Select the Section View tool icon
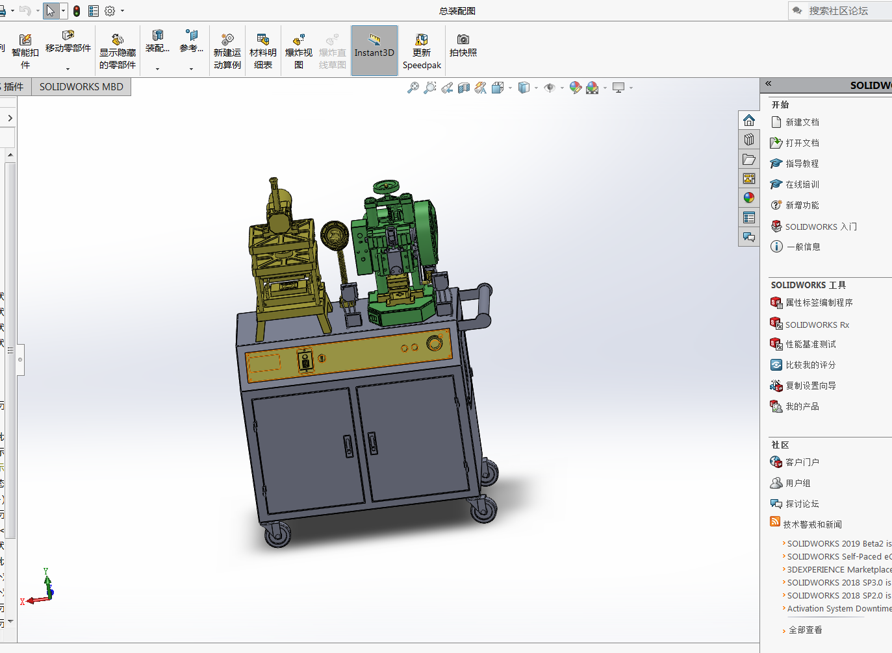Viewport: 892px width, 653px height. [464, 88]
